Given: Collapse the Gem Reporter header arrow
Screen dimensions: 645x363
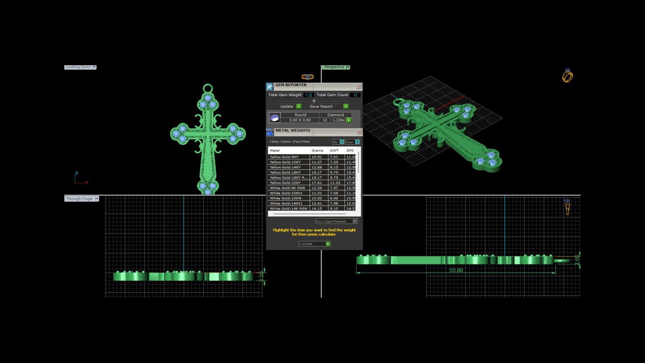Looking at the screenshot, I should pyautogui.click(x=314, y=101).
